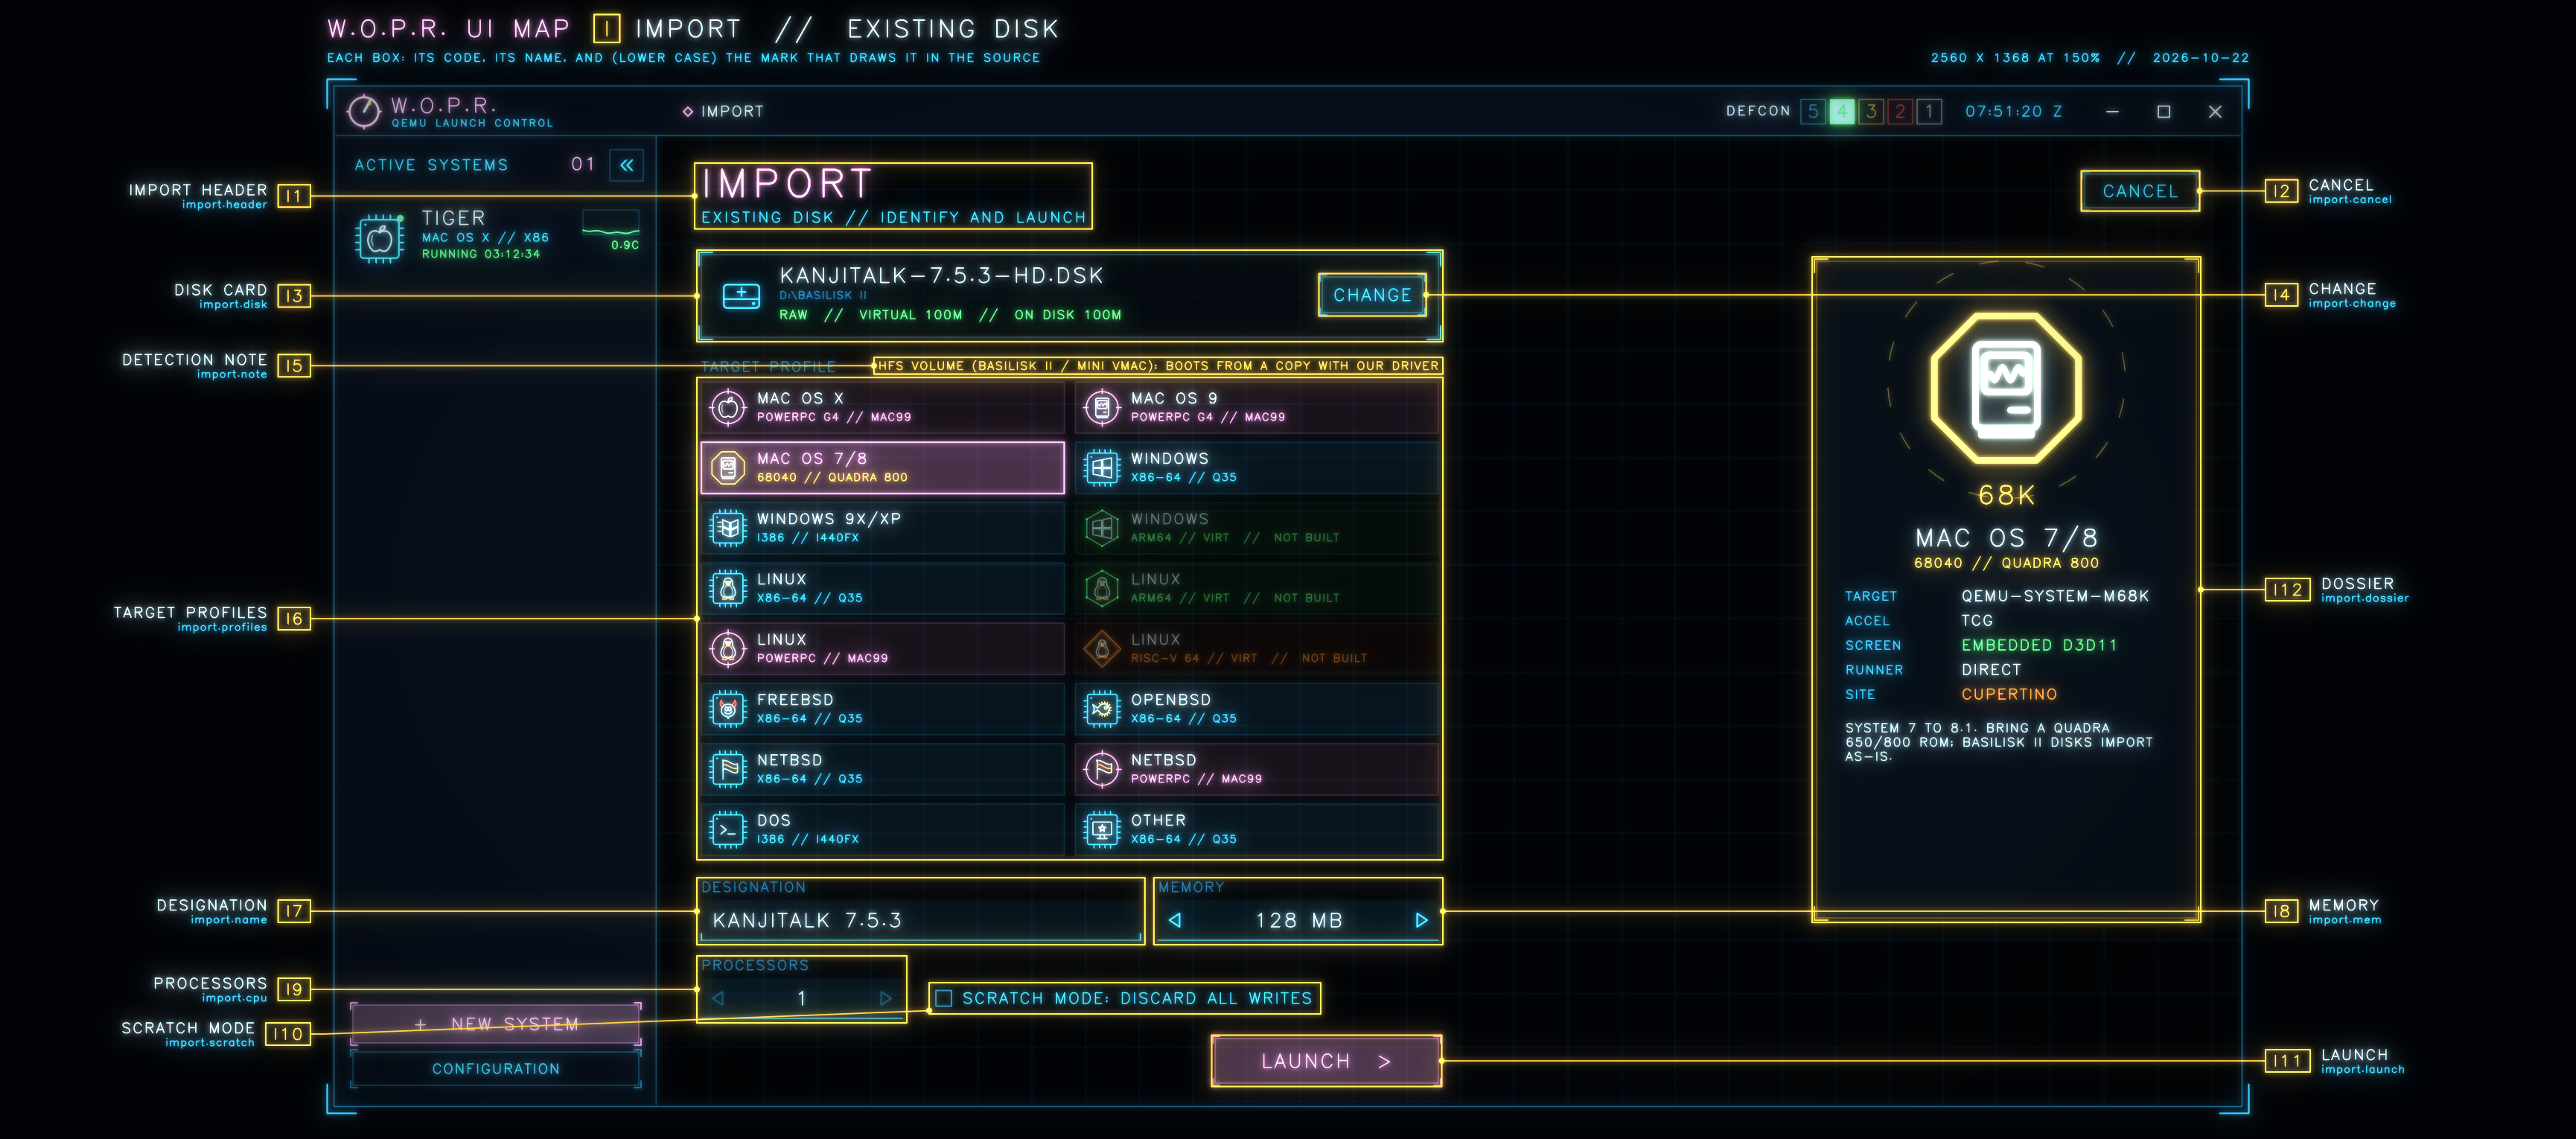This screenshot has width=2576, height=1139.
Task: Click the disk drive icon on the disk card
Action: point(741,295)
